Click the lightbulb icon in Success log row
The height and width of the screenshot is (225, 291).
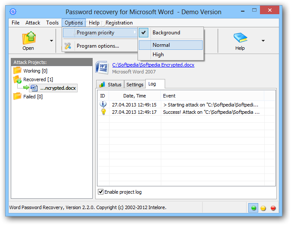[x=103, y=112]
